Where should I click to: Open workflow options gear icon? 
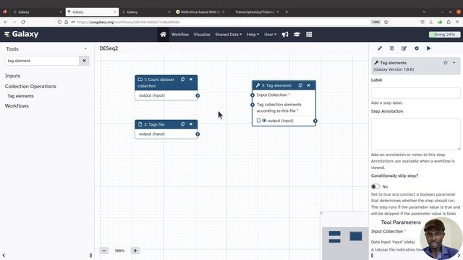pyautogui.click(x=417, y=48)
